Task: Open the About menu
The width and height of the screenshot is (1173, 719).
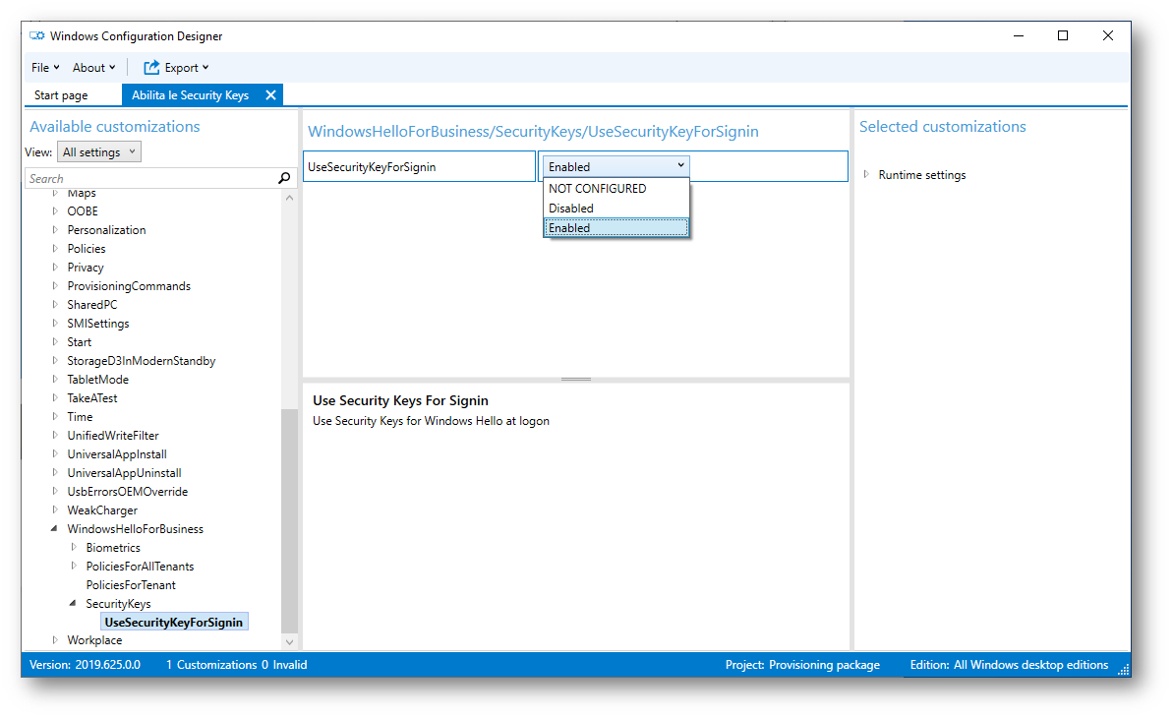Action: pos(93,67)
